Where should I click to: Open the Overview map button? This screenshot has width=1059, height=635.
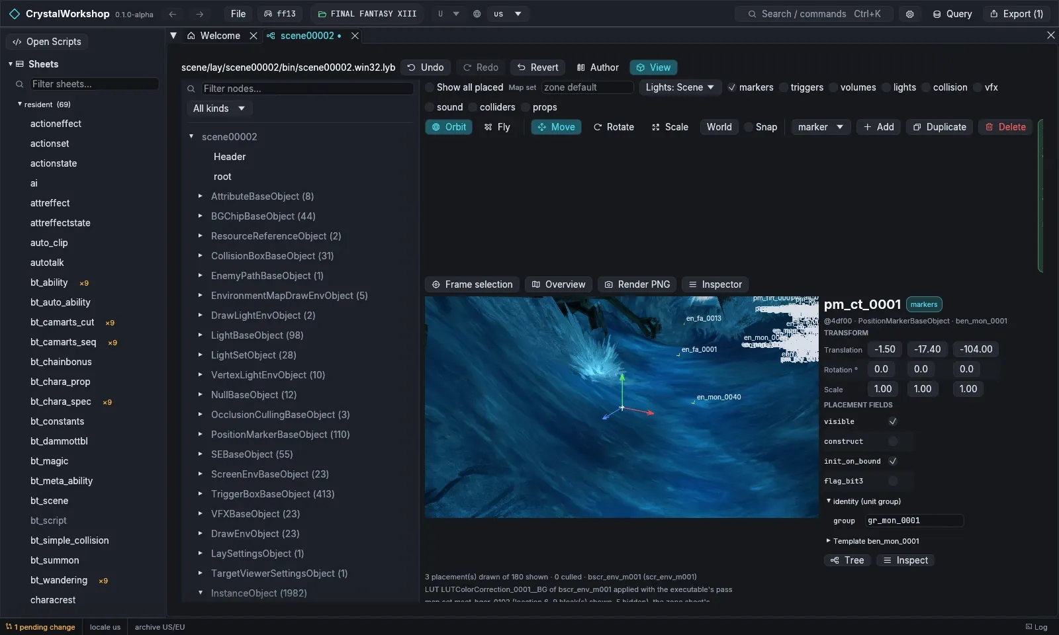559,284
